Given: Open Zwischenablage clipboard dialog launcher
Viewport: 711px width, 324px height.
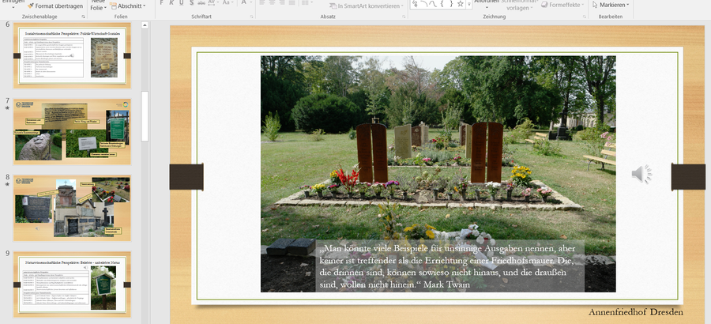Looking at the screenshot, I should point(84,17).
